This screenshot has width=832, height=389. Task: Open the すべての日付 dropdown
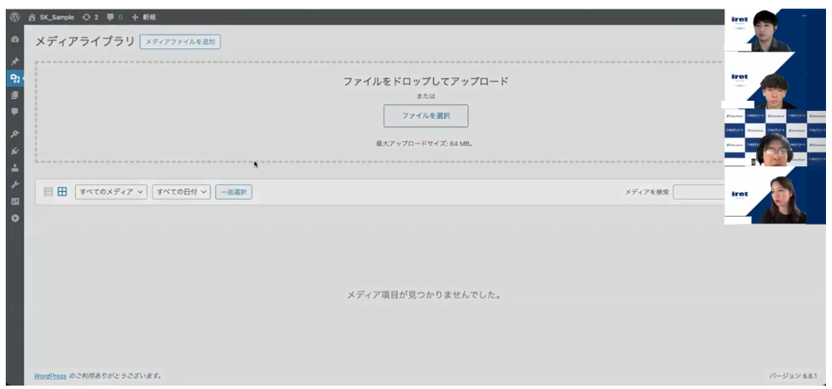click(x=182, y=192)
